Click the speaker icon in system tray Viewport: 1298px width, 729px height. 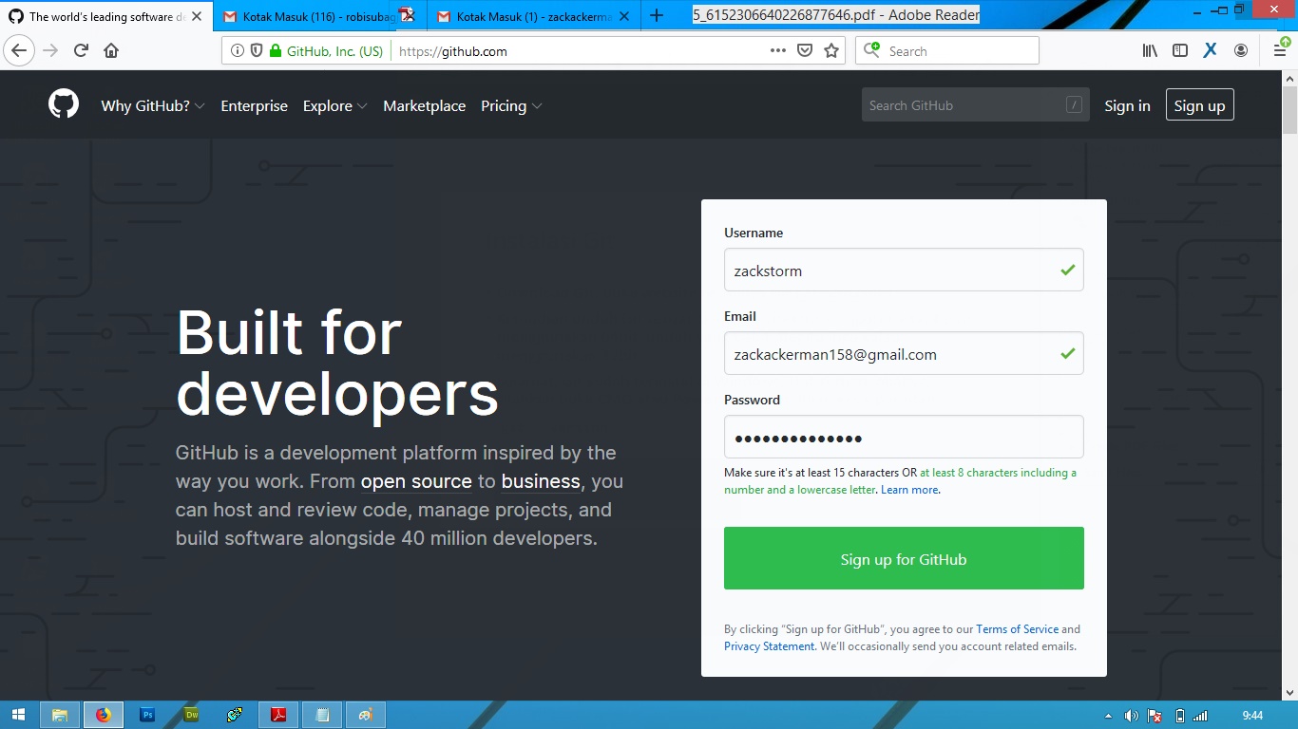[x=1131, y=715]
